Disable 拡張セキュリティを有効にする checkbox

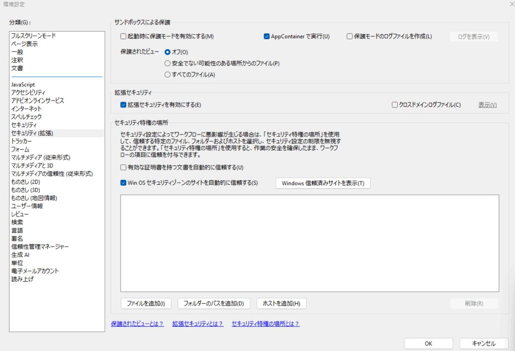coord(124,105)
